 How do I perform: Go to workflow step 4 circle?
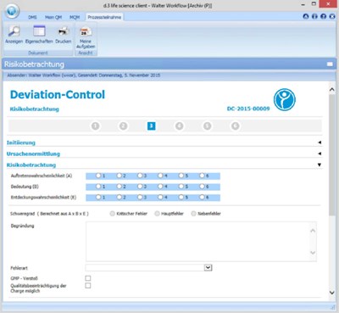180,126
